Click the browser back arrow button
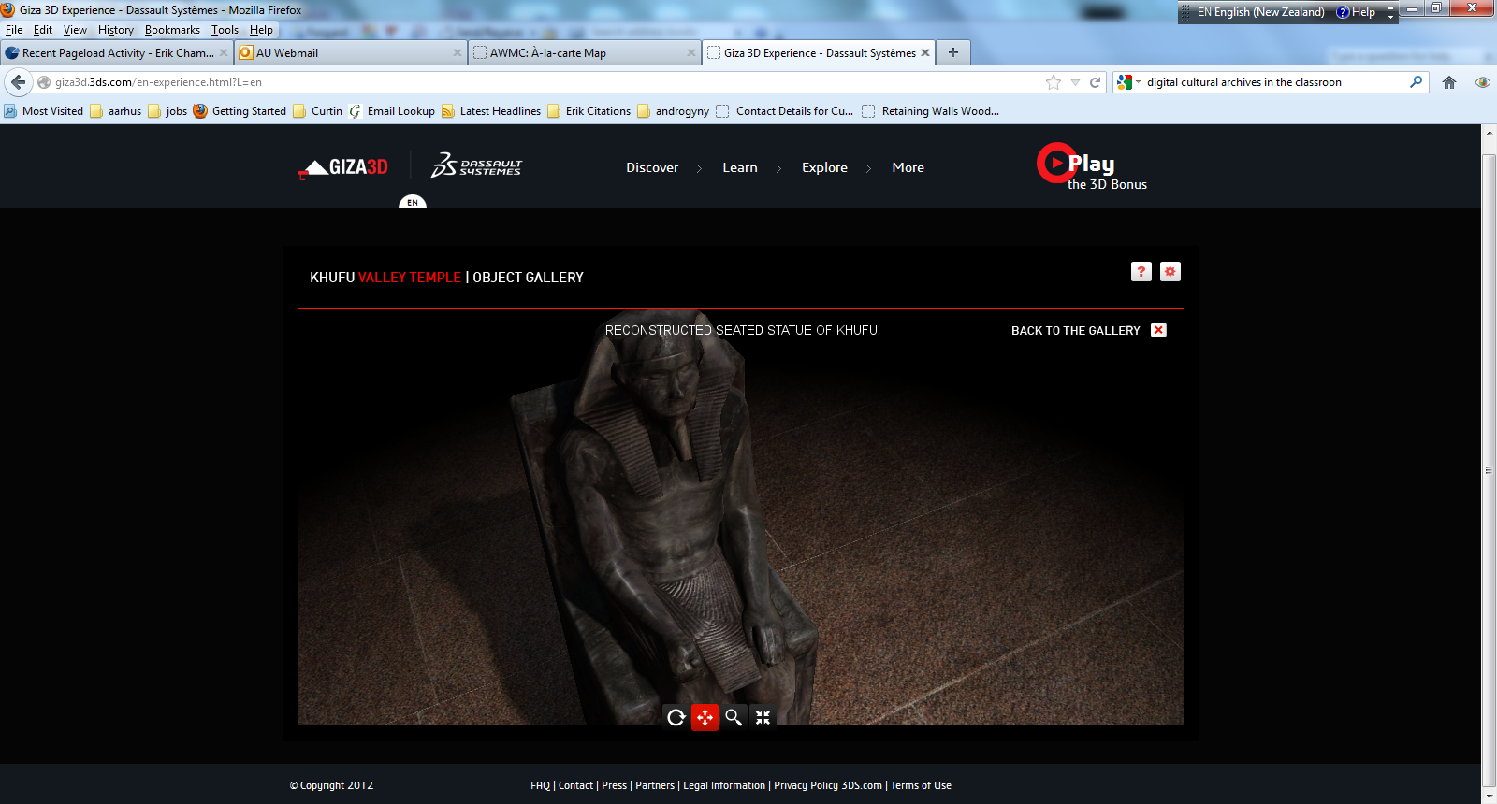 coord(18,82)
